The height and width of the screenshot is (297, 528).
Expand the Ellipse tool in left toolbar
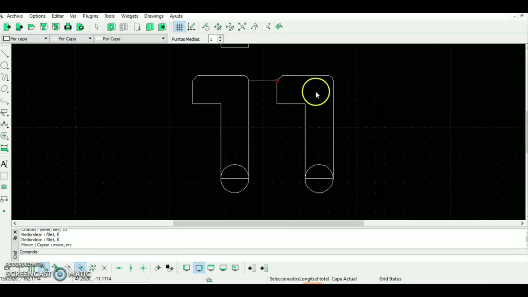click(5, 89)
